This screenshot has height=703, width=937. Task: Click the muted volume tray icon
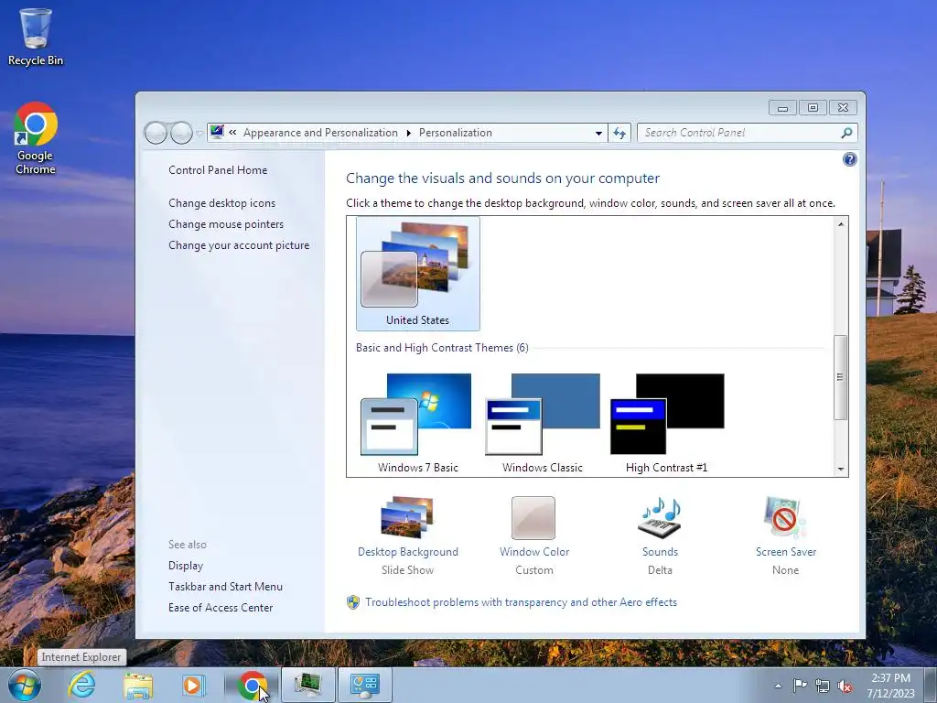(x=845, y=687)
